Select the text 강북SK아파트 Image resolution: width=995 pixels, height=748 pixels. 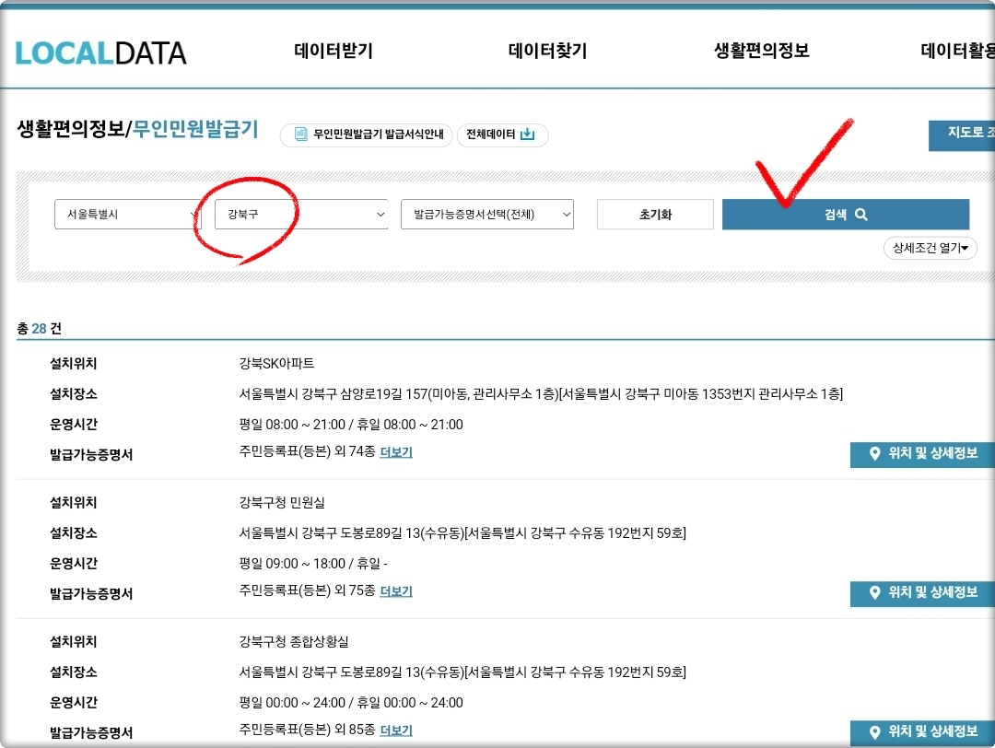(x=276, y=364)
